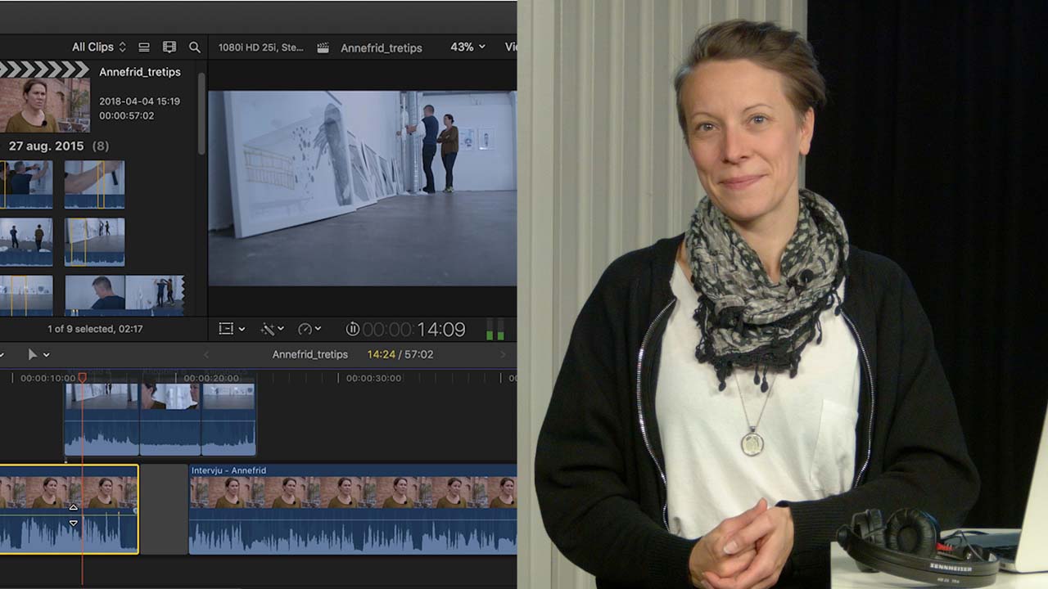The image size is (1048, 589).
Task: Click the clapperboard icon beside Annefrid_tretips
Action: coord(323,47)
